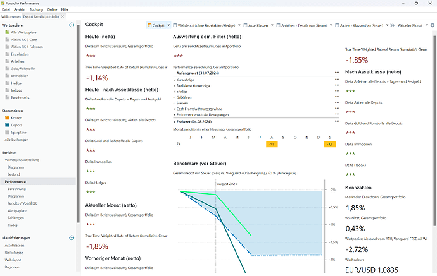The height and width of the screenshot is (276, 437).
Task: Click the yearly sum heatmap cell
Action: tap(330, 144)
